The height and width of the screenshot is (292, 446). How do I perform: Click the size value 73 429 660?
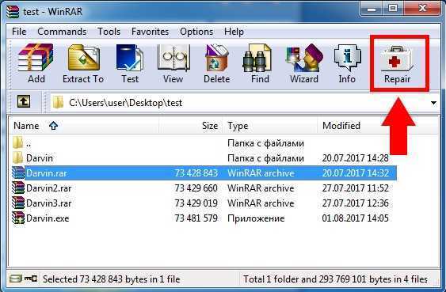point(196,188)
